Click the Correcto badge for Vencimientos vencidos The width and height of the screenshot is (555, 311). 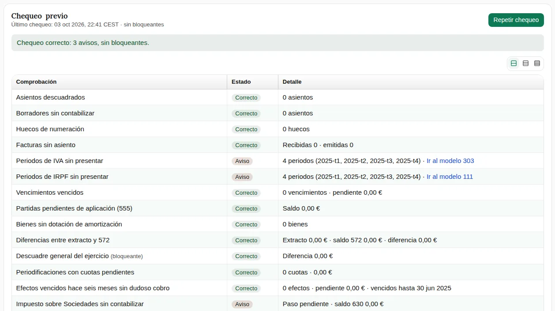(x=246, y=193)
